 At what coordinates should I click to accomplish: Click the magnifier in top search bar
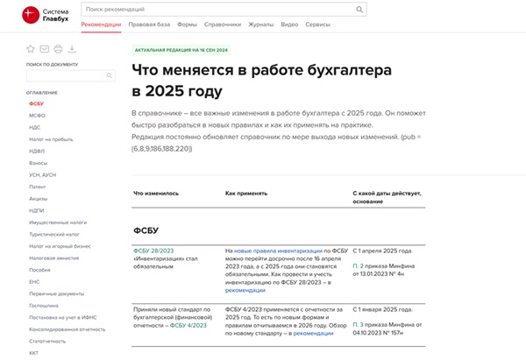pyautogui.click(x=359, y=10)
